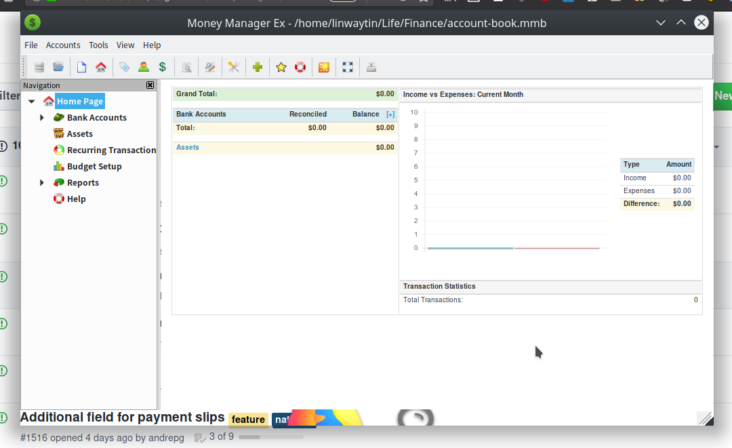732x448 pixels.
Task: Open the Currencies dollar sign icon
Action: [x=163, y=67]
